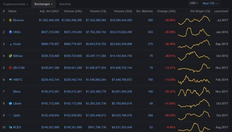This screenshot has height=132, width=232.
Task: Sort by Adj. Vol (24h) column
Action: coord(49,11)
